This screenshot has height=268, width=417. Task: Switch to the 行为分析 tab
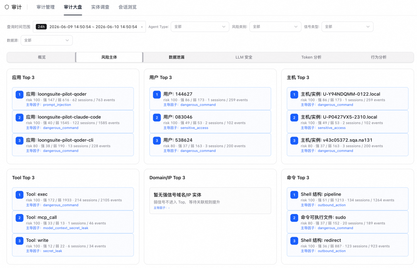[x=379, y=57]
